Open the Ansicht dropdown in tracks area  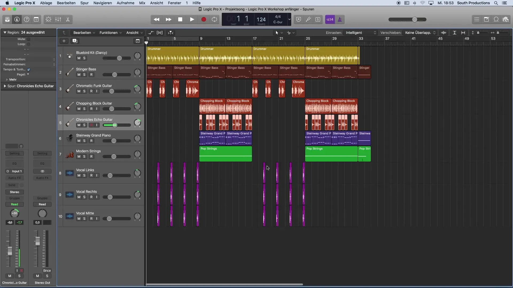click(x=134, y=33)
